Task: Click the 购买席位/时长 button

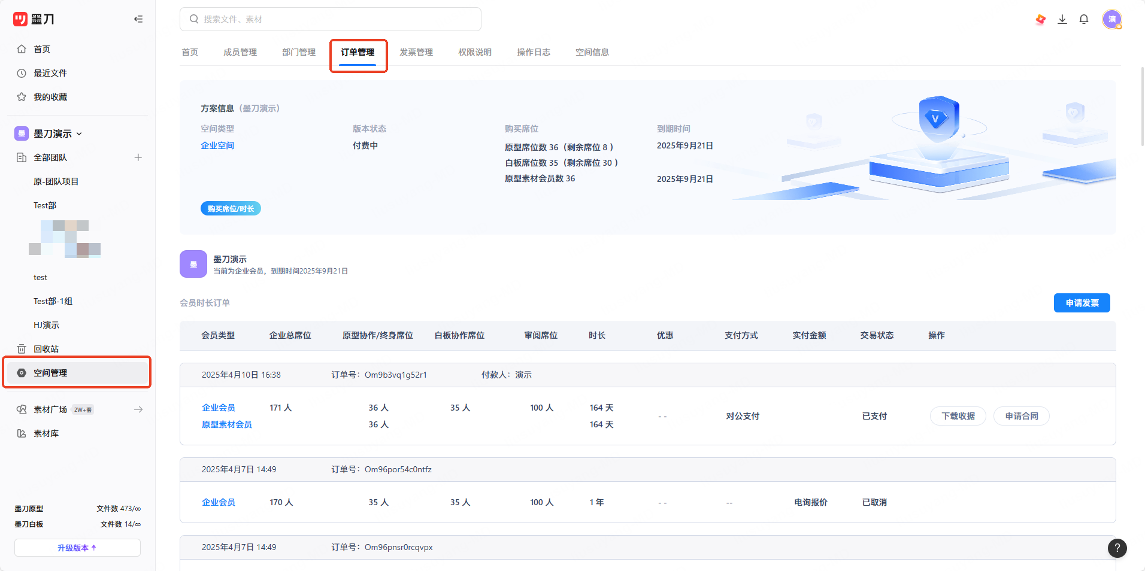Action: 231,208
